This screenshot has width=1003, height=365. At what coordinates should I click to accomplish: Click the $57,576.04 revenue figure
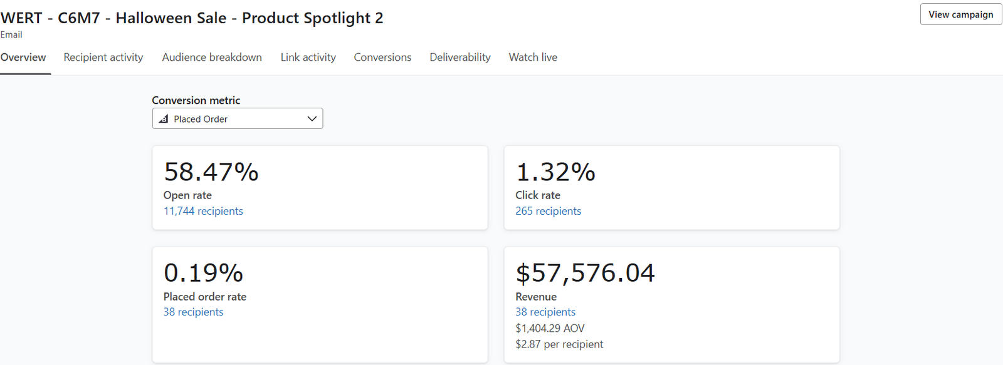click(x=585, y=273)
